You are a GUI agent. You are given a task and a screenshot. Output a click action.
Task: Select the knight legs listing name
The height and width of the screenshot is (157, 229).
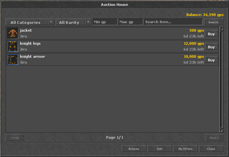click(30, 43)
